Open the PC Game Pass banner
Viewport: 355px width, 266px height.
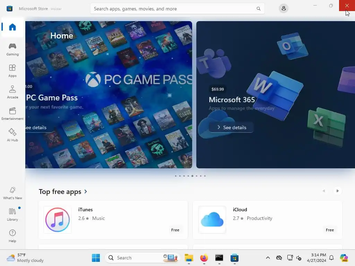point(109,95)
